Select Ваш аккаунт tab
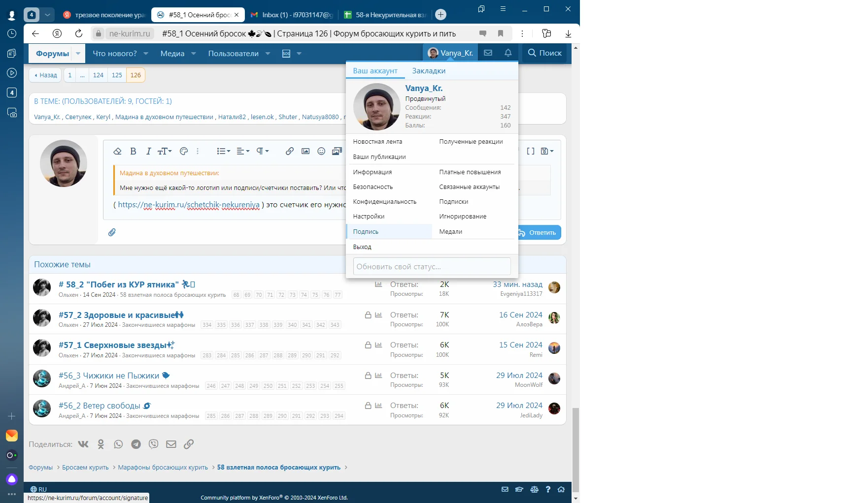Screen dimensions: 845x503 point(375,71)
